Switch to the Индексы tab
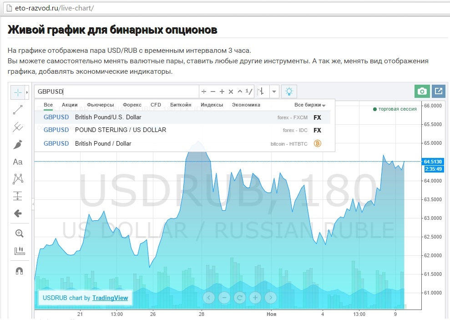The image size is (450, 320). pyautogui.click(x=212, y=105)
